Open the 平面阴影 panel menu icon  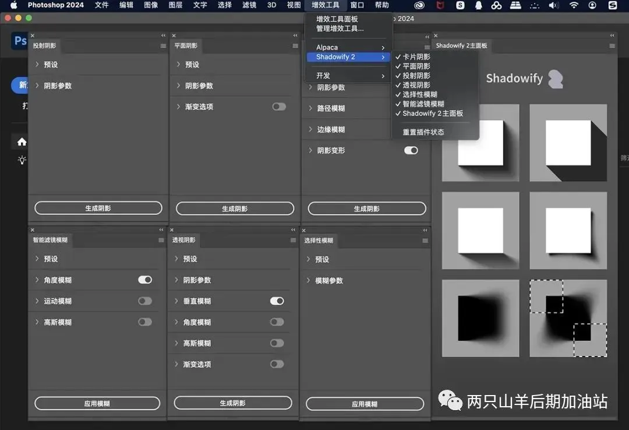[x=295, y=46]
